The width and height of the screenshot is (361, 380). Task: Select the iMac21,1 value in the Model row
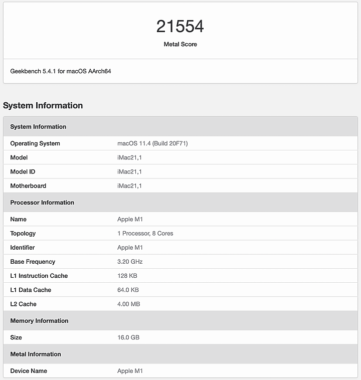point(129,157)
